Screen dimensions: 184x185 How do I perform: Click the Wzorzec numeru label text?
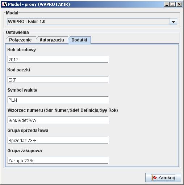coord(63,110)
